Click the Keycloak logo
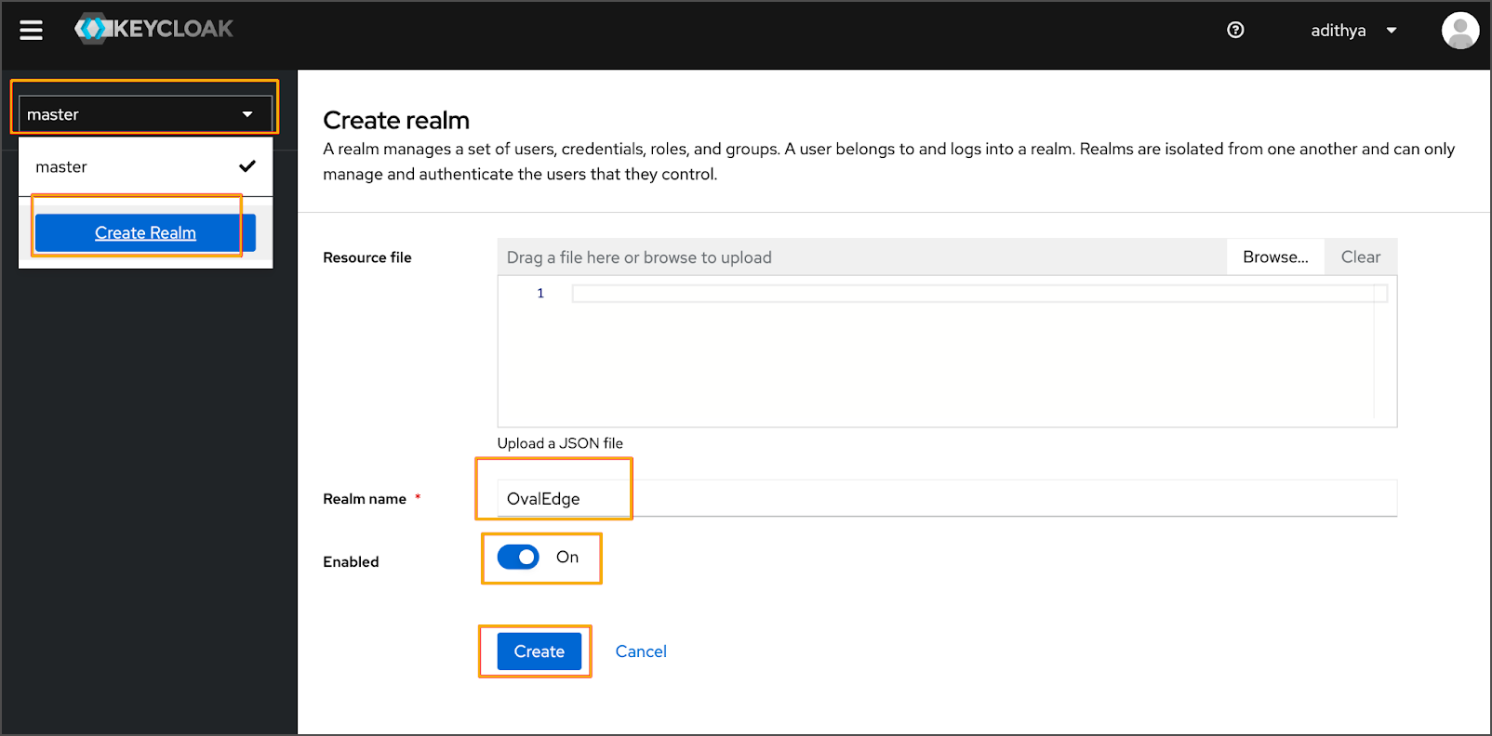The height and width of the screenshot is (736, 1492). click(154, 29)
